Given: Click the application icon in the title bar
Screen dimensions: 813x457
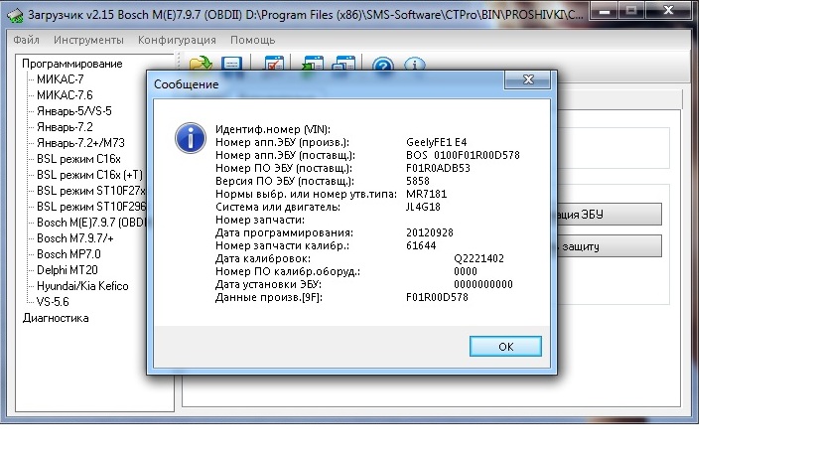Looking at the screenshot, I should tap(15, 15).
